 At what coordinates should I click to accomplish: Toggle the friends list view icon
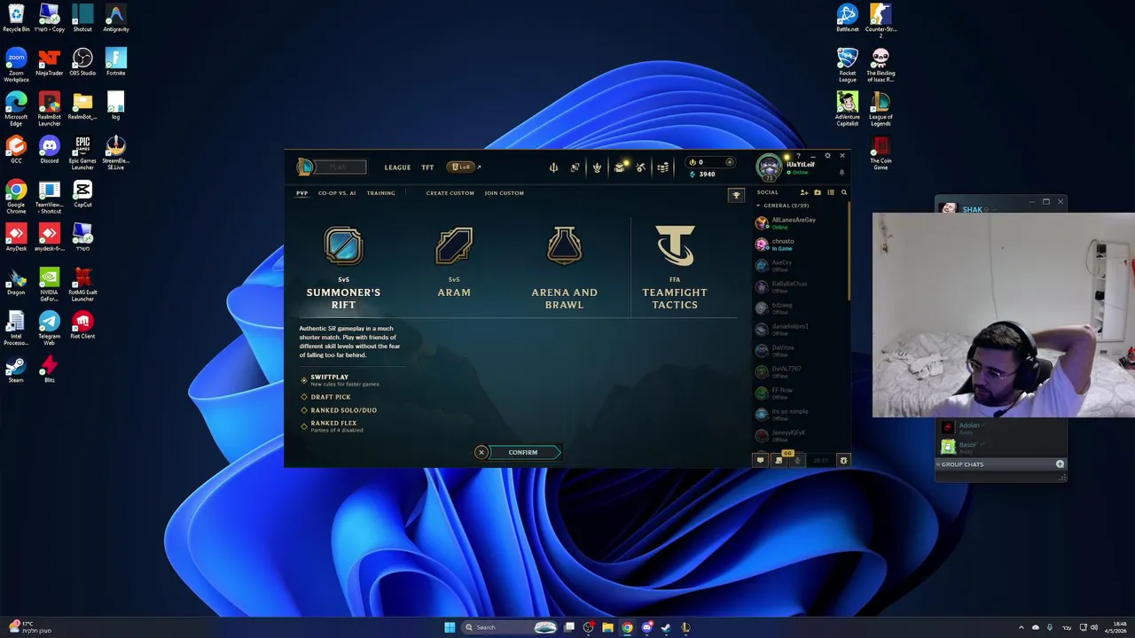pos(831,192)
